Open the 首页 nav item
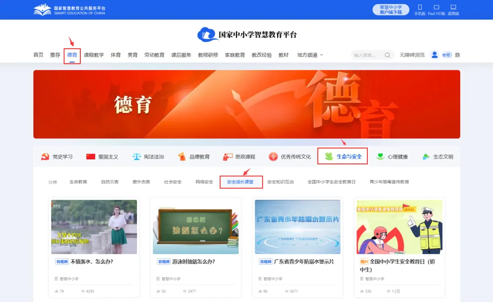 click(x=38, y=55)
